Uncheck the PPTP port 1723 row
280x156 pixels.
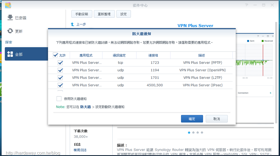(60, 63)
